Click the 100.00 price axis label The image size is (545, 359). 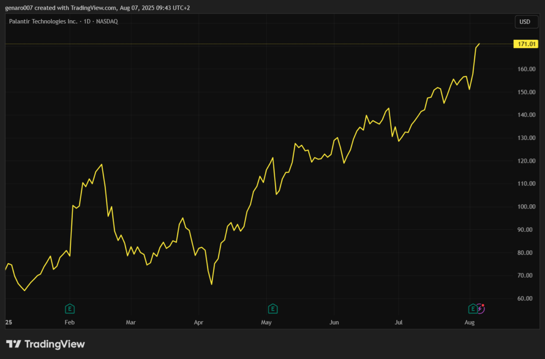(x=526, y=207)
